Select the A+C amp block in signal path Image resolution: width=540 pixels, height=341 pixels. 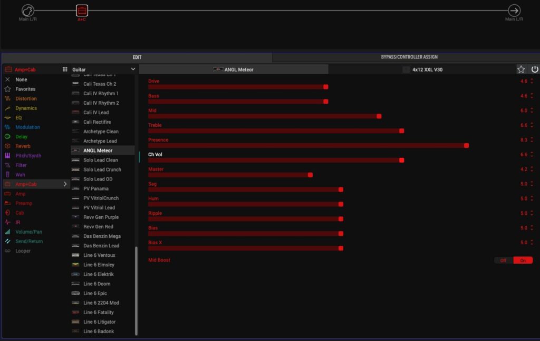tap(82, 11)
